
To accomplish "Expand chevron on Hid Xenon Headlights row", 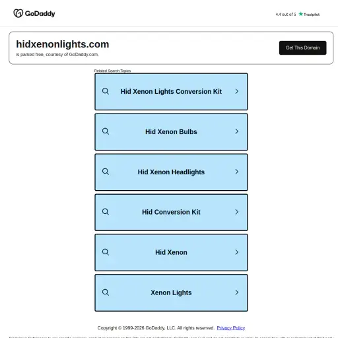I will coord(237,172).
